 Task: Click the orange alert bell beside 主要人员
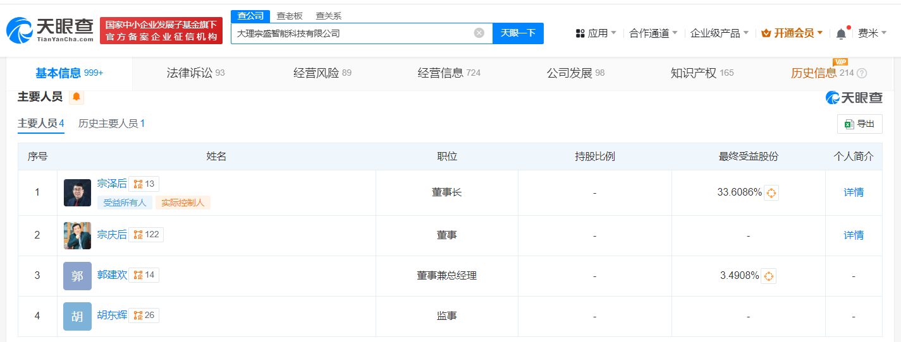[x=77, y=97]
